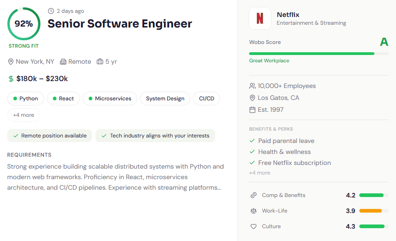Click the checkmark next to Paid parental leave
Viewport: 396px width, 241px height.
pos(252,141)
